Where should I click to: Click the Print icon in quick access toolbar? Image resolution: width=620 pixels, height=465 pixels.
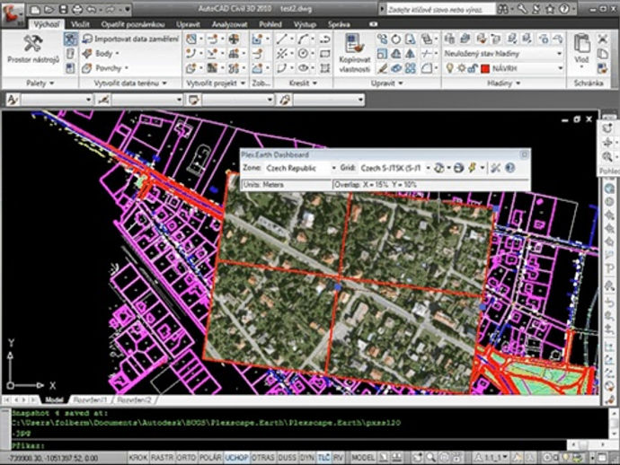[x=77, y=9]
